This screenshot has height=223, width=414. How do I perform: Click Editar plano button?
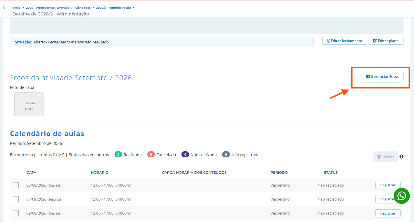click(x=386, y=41)
